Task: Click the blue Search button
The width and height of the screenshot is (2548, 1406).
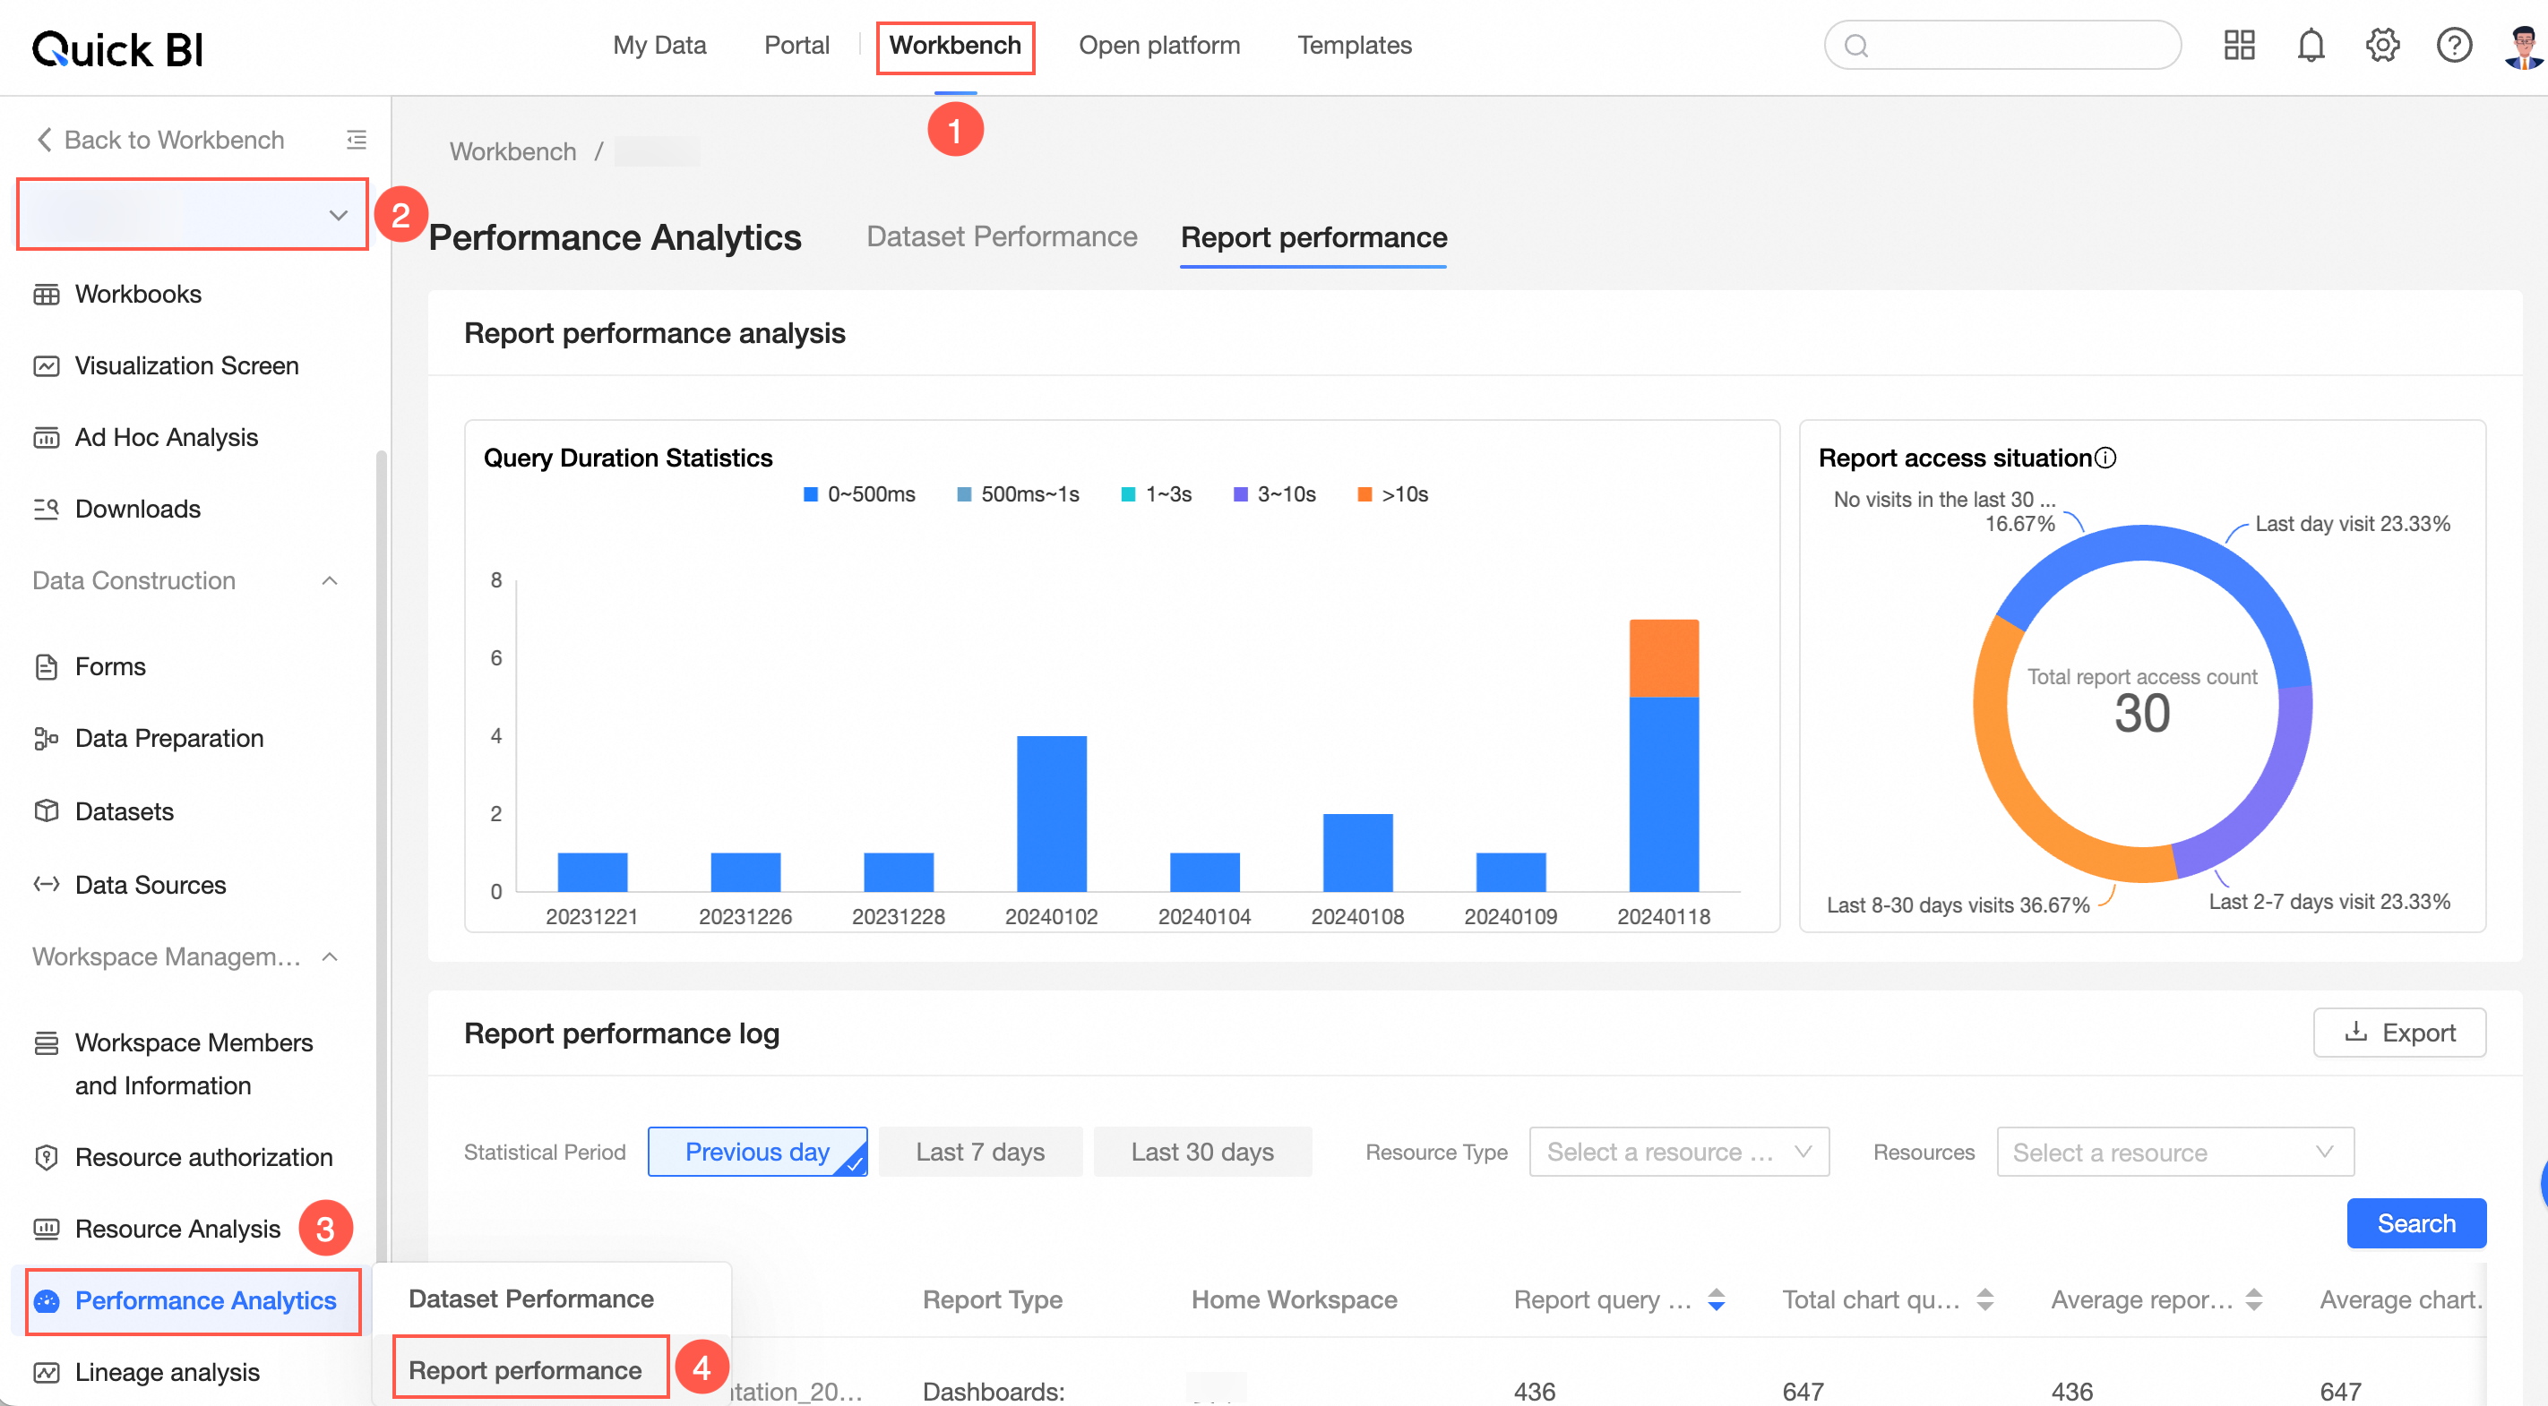Action: point(2415,1223)
